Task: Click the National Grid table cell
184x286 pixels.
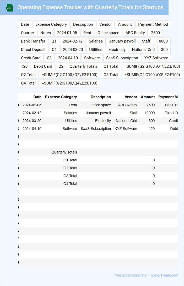Action: [126, 121]
